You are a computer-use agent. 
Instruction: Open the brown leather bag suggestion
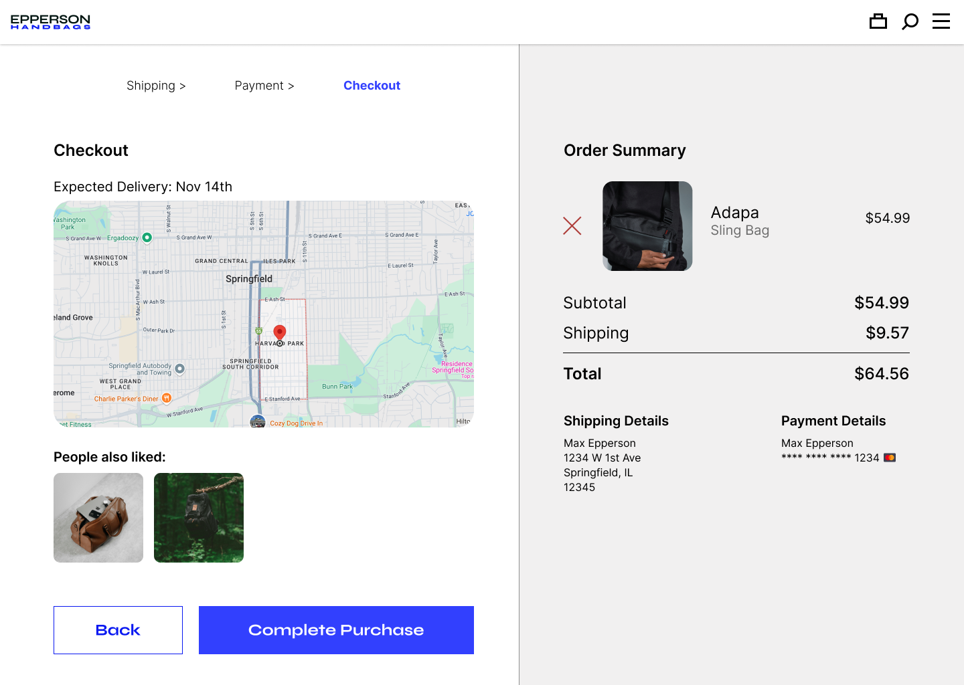[98, 518]
